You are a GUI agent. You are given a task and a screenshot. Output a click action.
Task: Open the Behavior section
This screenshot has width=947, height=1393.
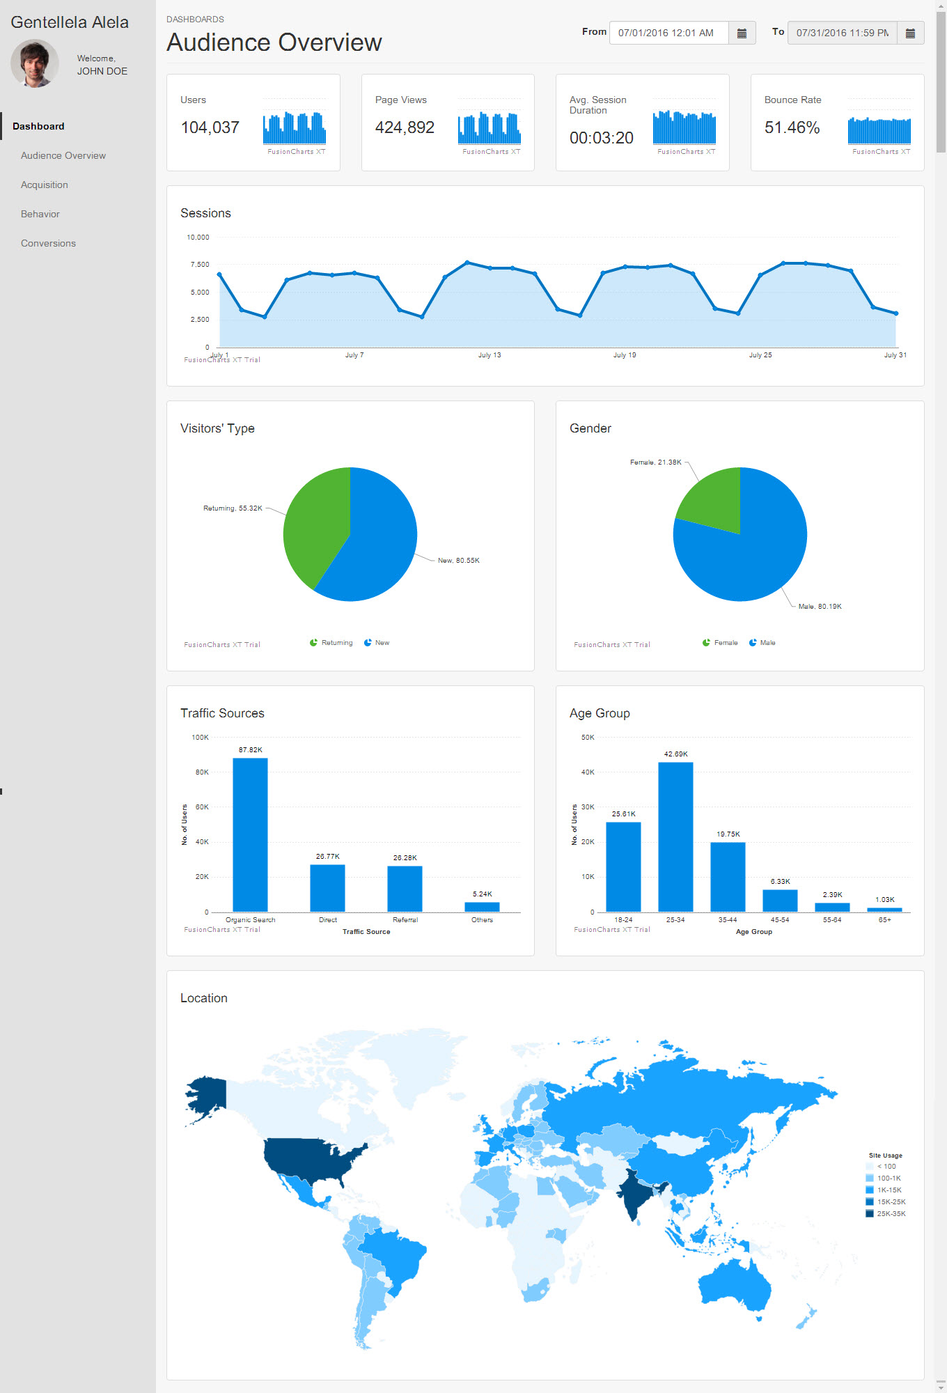click(x=40, y=214)
